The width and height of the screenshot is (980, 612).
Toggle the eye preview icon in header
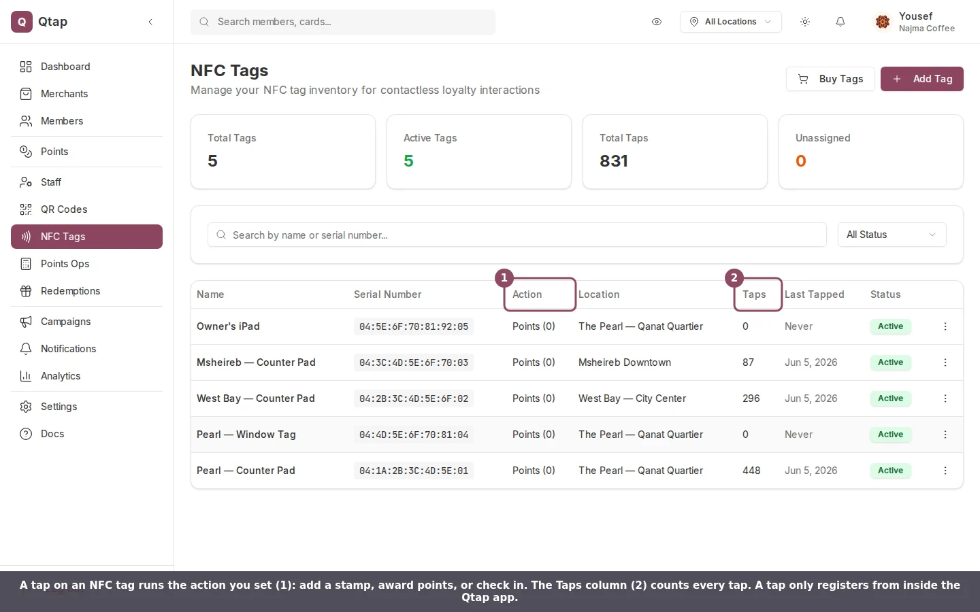point(657,22)
